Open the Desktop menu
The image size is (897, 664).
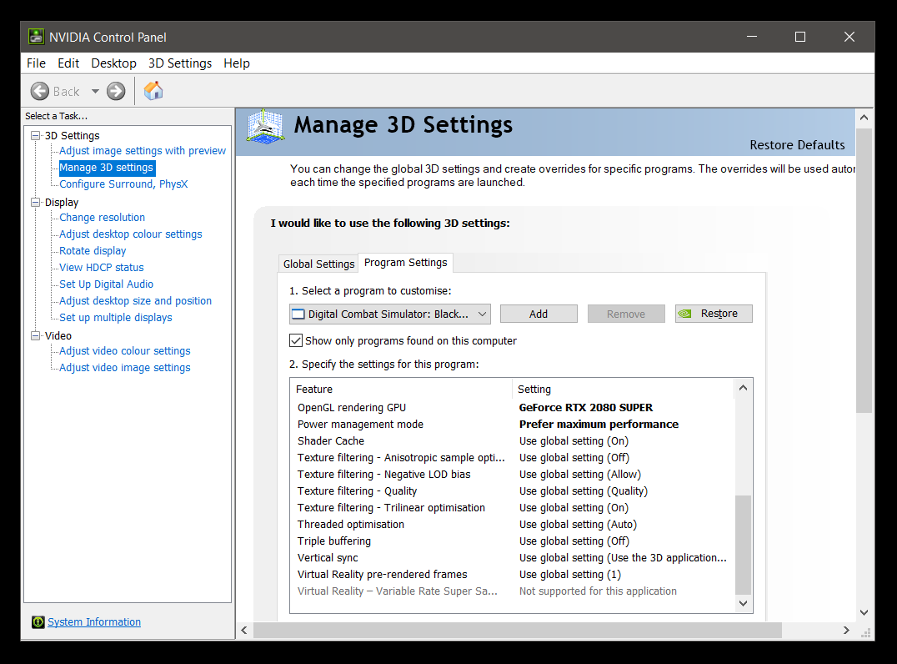(114, 63)
